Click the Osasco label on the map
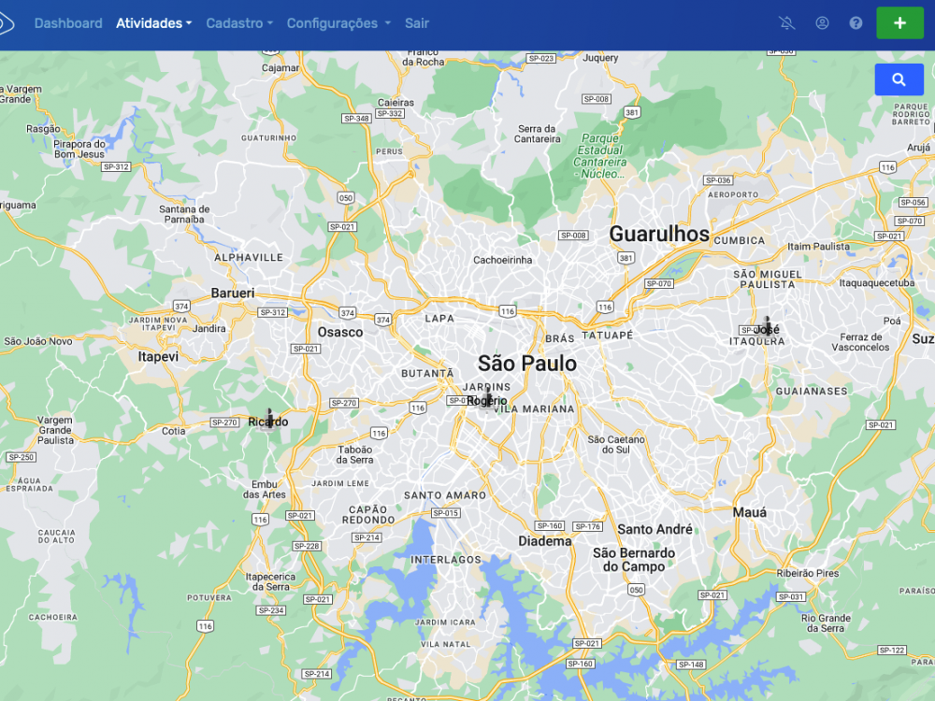Viewport: 935px width, 701px height. pos(340,332)
